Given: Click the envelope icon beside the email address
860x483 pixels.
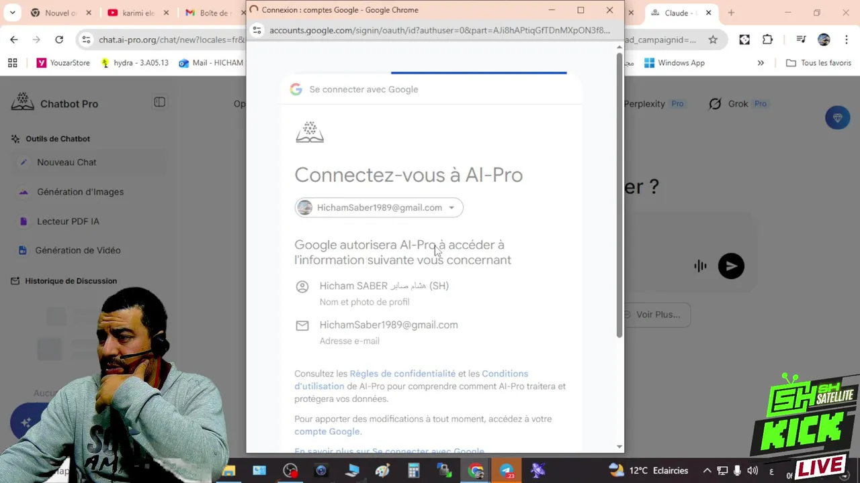Looking at the screenshot, I should pyautogui.click(x=302, y=325).
